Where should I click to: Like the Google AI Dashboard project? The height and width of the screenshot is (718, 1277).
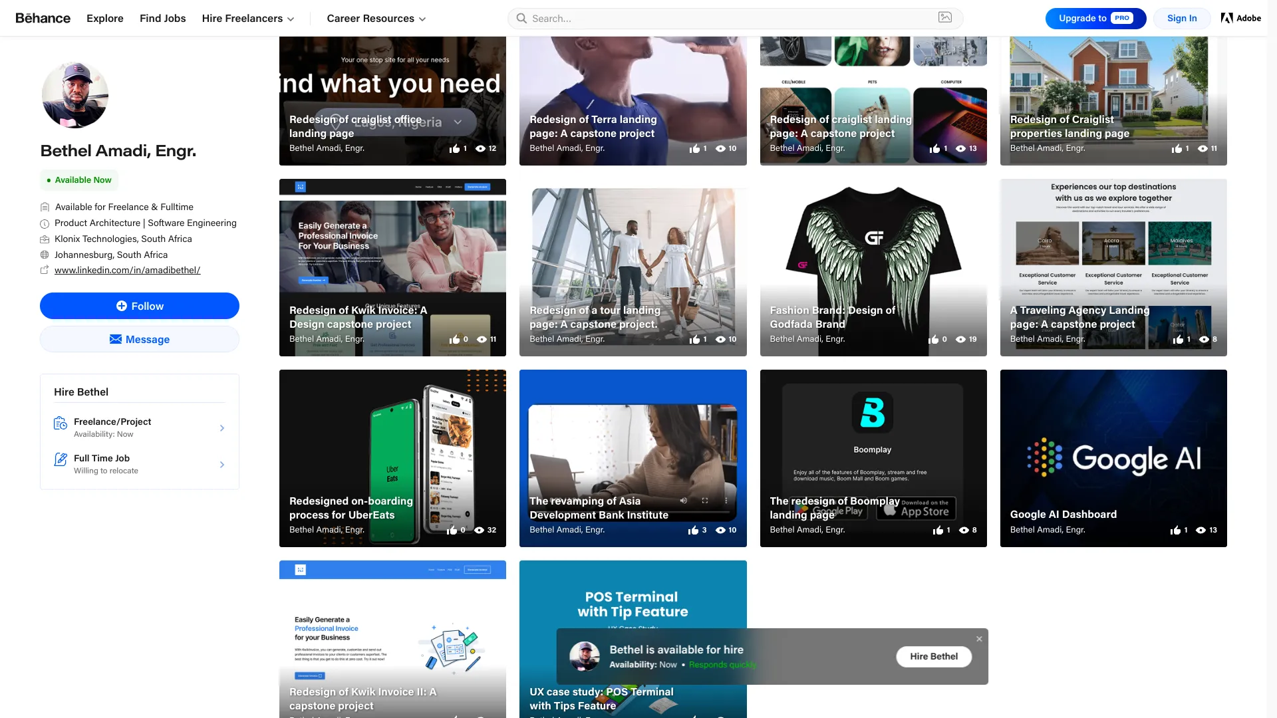[x=1175, y=531]
